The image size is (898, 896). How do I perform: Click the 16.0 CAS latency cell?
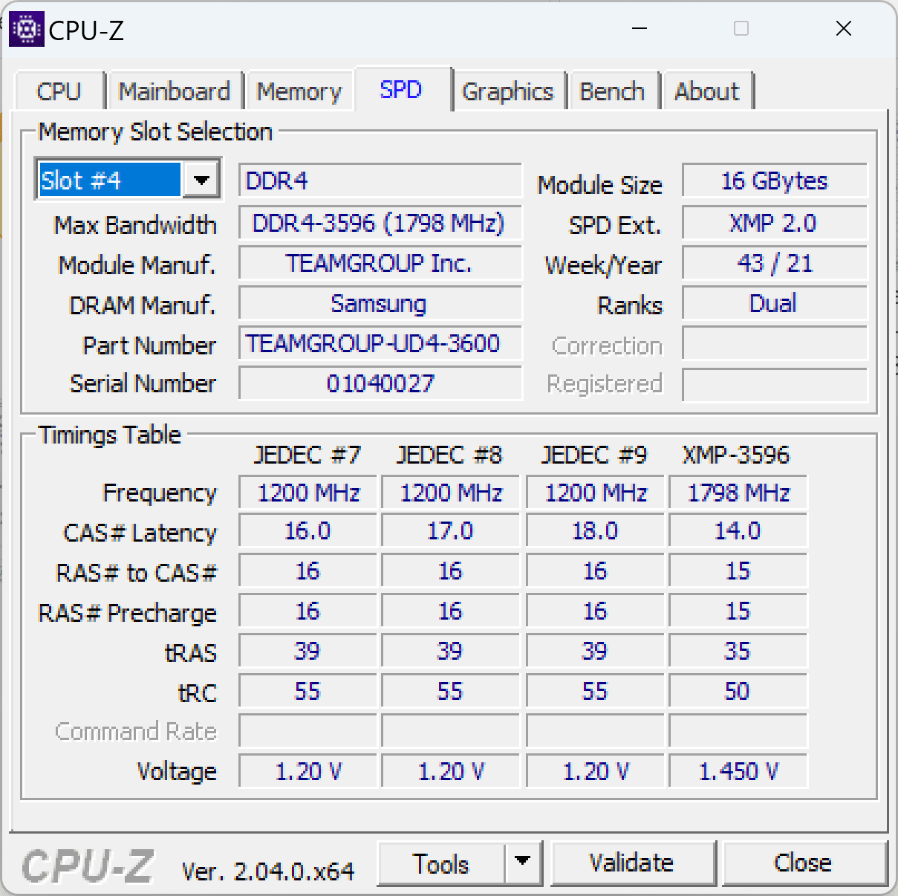point(308,531)
